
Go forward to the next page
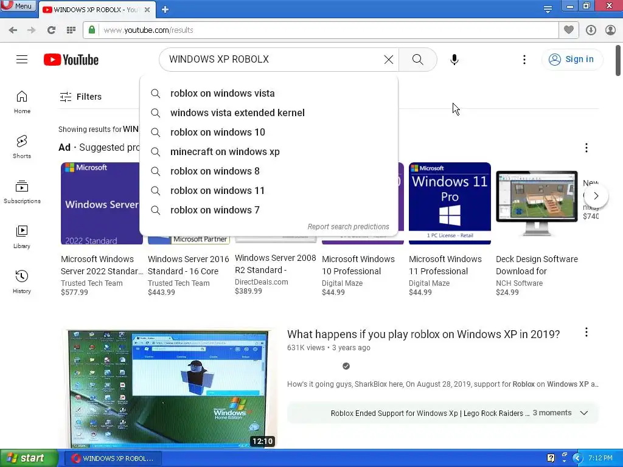click(32, 30)
